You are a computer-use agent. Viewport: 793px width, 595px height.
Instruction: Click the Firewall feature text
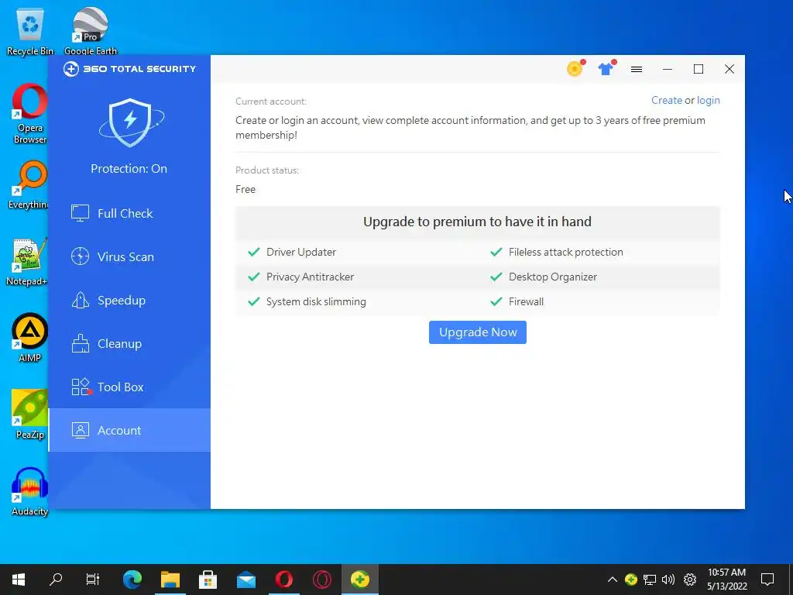tap(526, 301)
